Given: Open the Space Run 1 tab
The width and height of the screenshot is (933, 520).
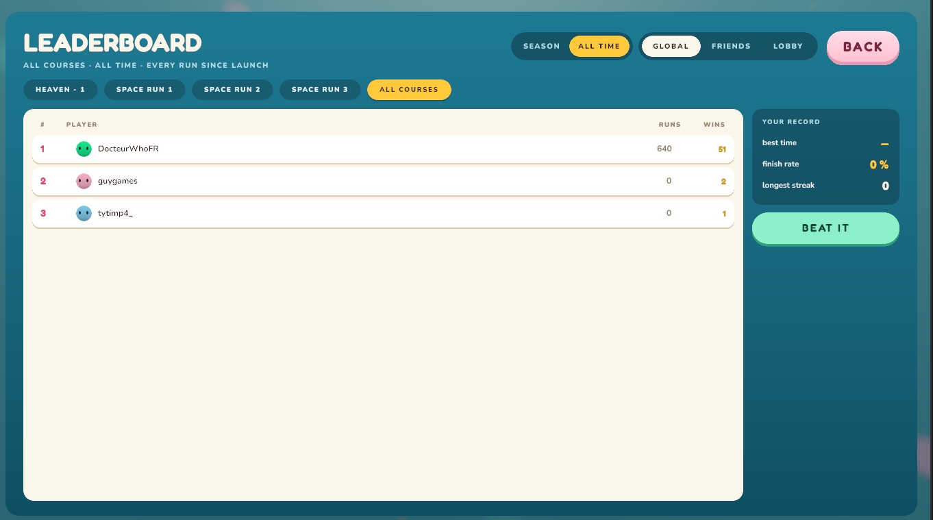Looking at the screenshot, I should click(145, 90).
